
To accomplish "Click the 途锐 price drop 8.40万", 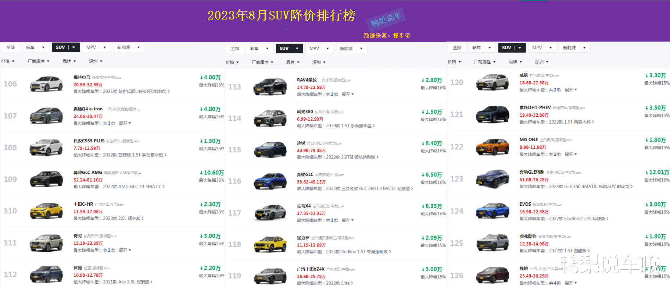I will point(432,143).
